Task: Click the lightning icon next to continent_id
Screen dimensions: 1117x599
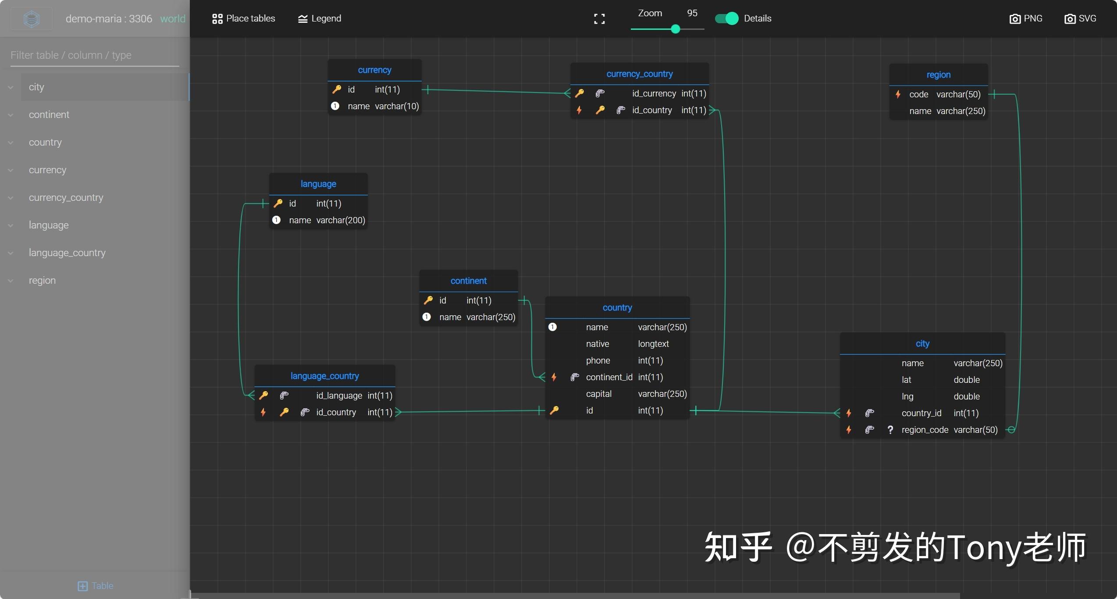Action: tap(554, 377)
